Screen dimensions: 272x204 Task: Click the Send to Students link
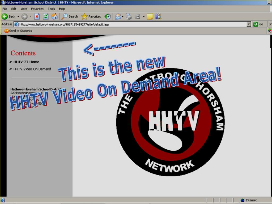tap(18, 31)
